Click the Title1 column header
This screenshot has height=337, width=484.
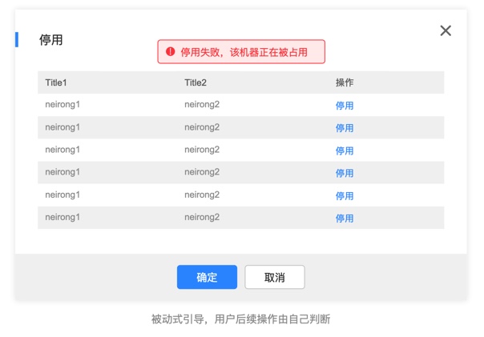pyautogui.click(x=56, y=82)
